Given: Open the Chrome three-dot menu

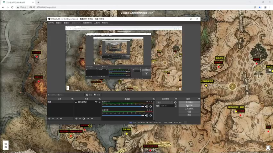Looking at the screenshot, I should tap(270, 7).
